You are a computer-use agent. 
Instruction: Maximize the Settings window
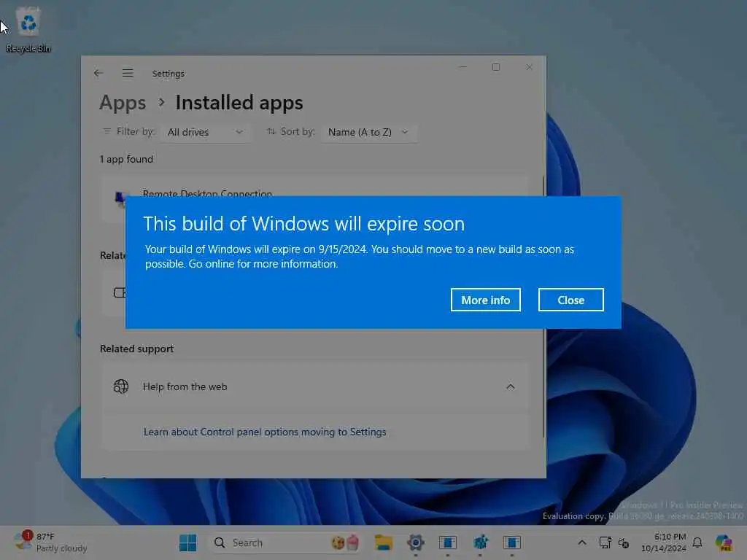(x=496, y=67)
